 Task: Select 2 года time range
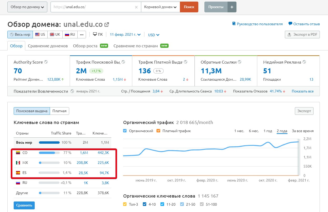[282, 131]
